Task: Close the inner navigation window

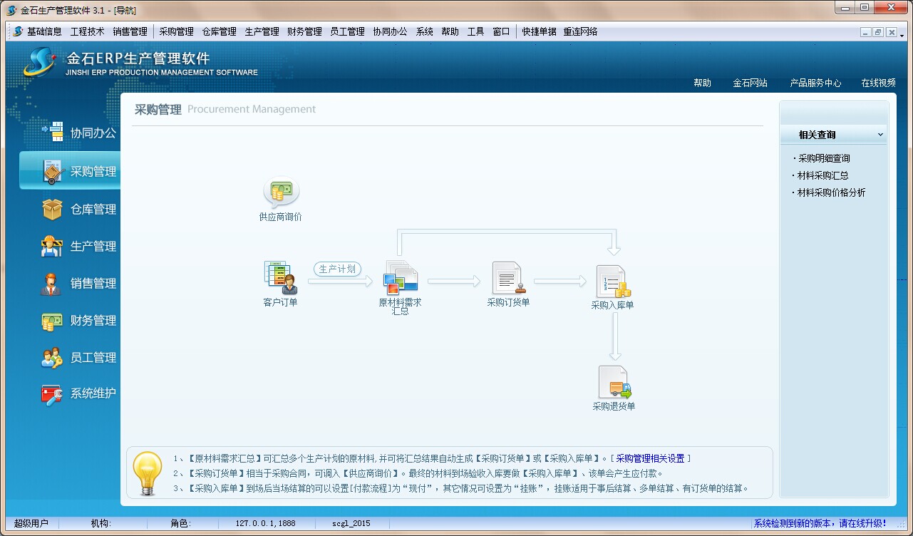Action: tap(891, 32)
